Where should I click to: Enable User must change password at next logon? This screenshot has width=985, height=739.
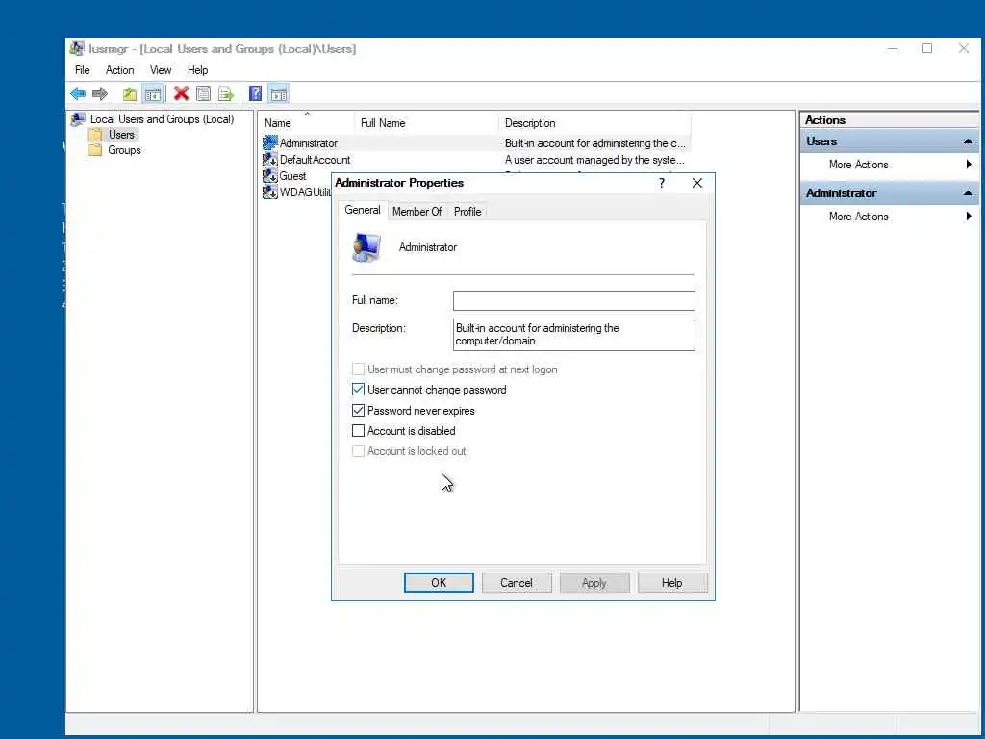tap(358, 369)
